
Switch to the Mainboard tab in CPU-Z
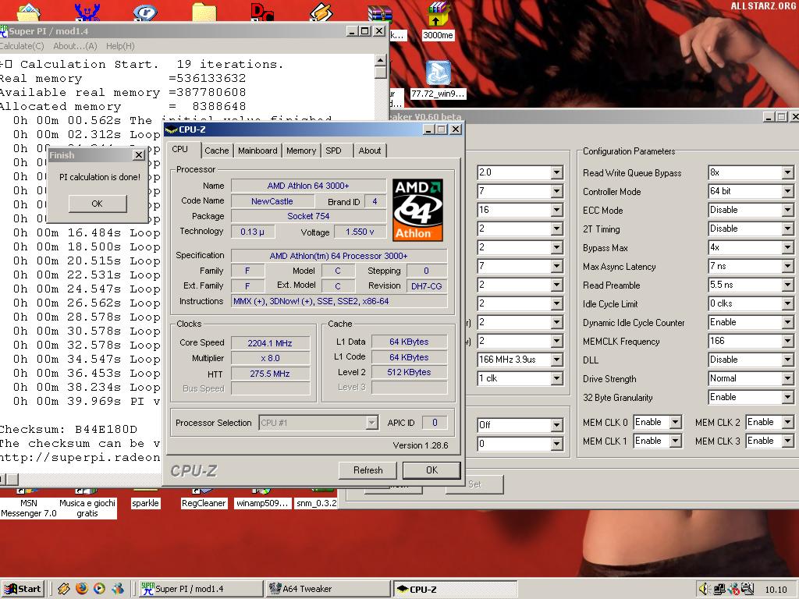(257, 151)
